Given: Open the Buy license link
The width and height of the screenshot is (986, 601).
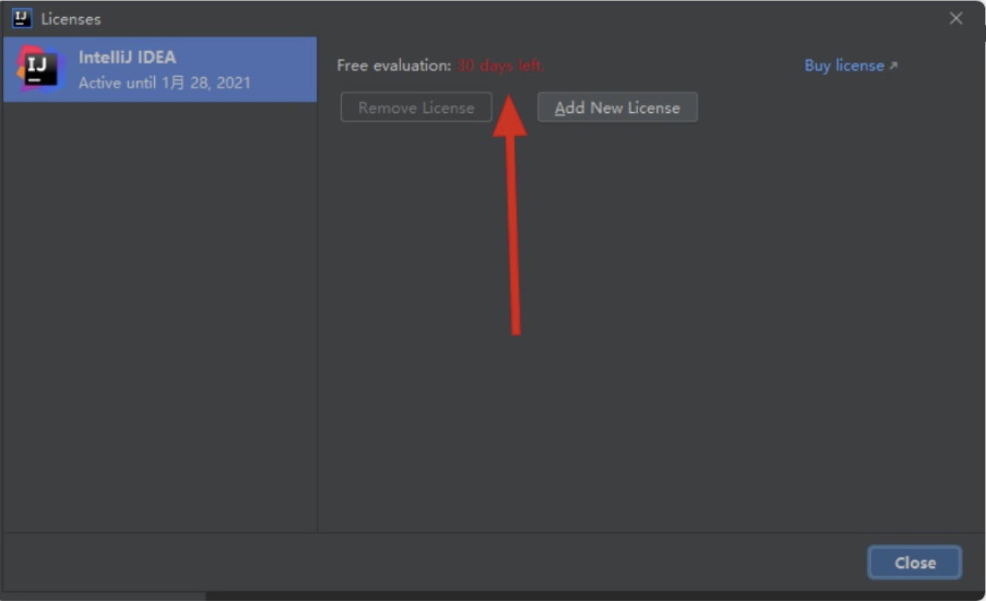Looking at the screenshot, I should [x=851, y=66].
